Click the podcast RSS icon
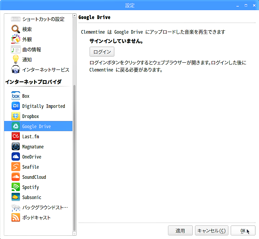Screen dimensions: 259x239 pos(16,217)
